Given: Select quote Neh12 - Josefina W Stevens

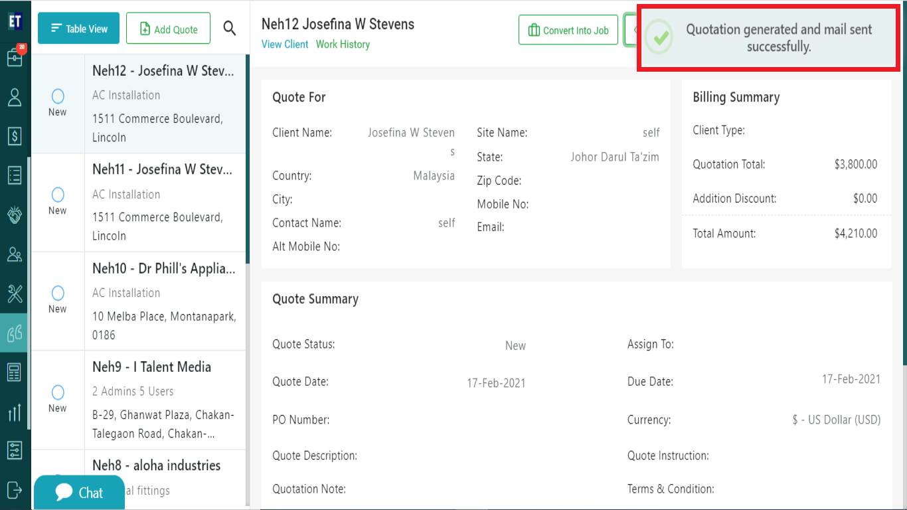Looking at the screenshot, I should click(139, 104).
